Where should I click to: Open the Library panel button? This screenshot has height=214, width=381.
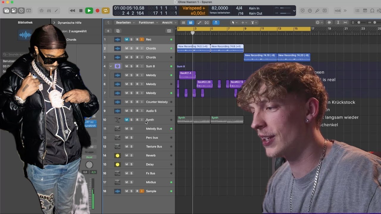(x=6, y=11)
